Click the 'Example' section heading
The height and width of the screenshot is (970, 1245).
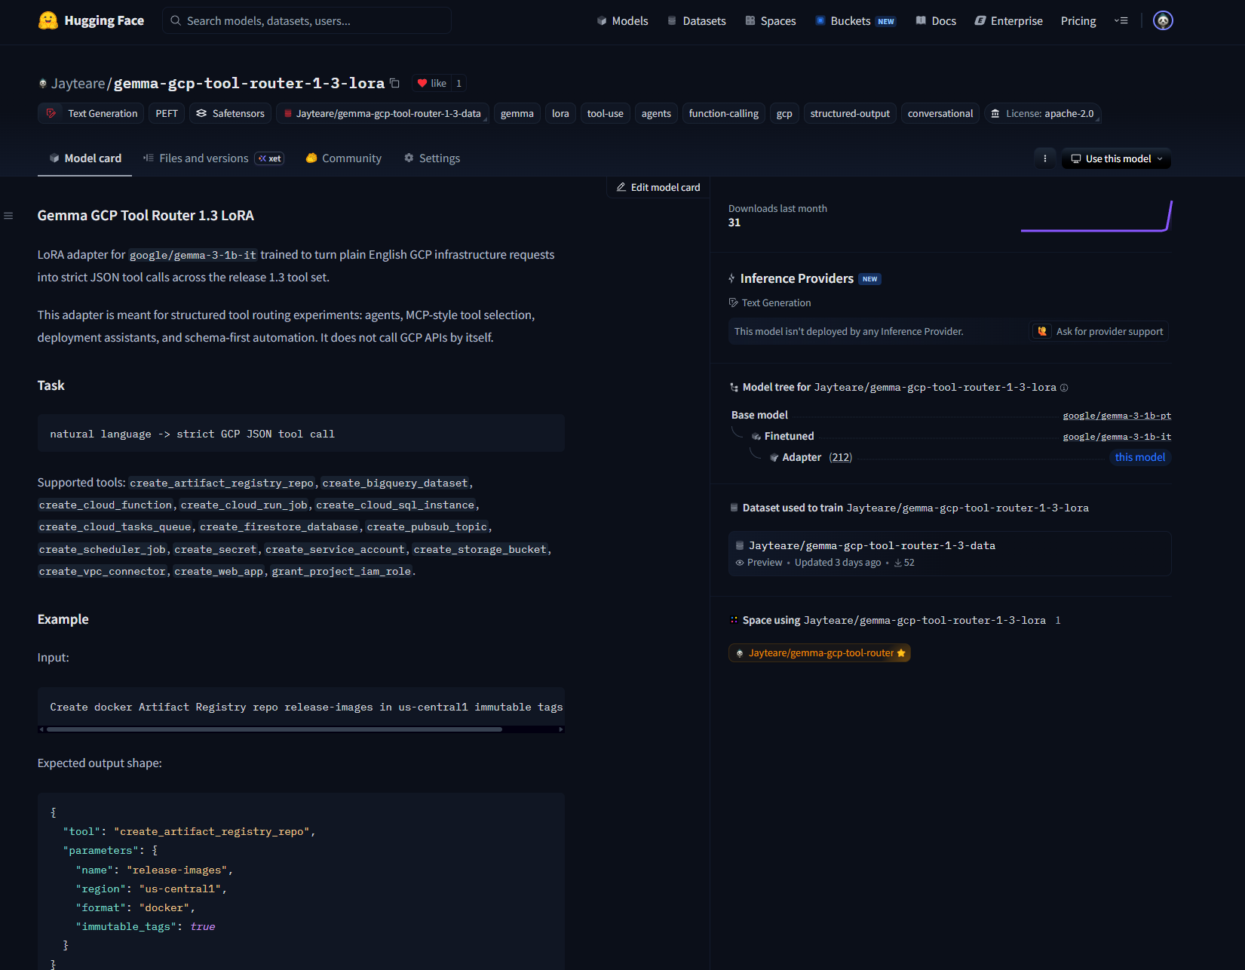pyautogui.click(x=63, y=619)
